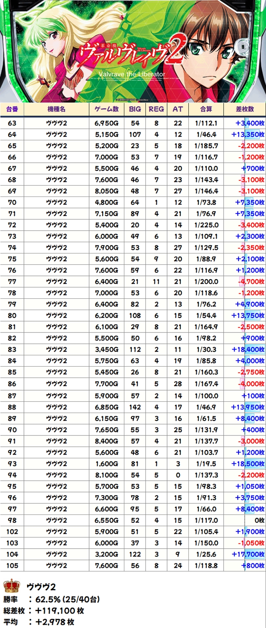Click machine number 83 in the table
Screen dimensions: 266x628
click(12, 349)
